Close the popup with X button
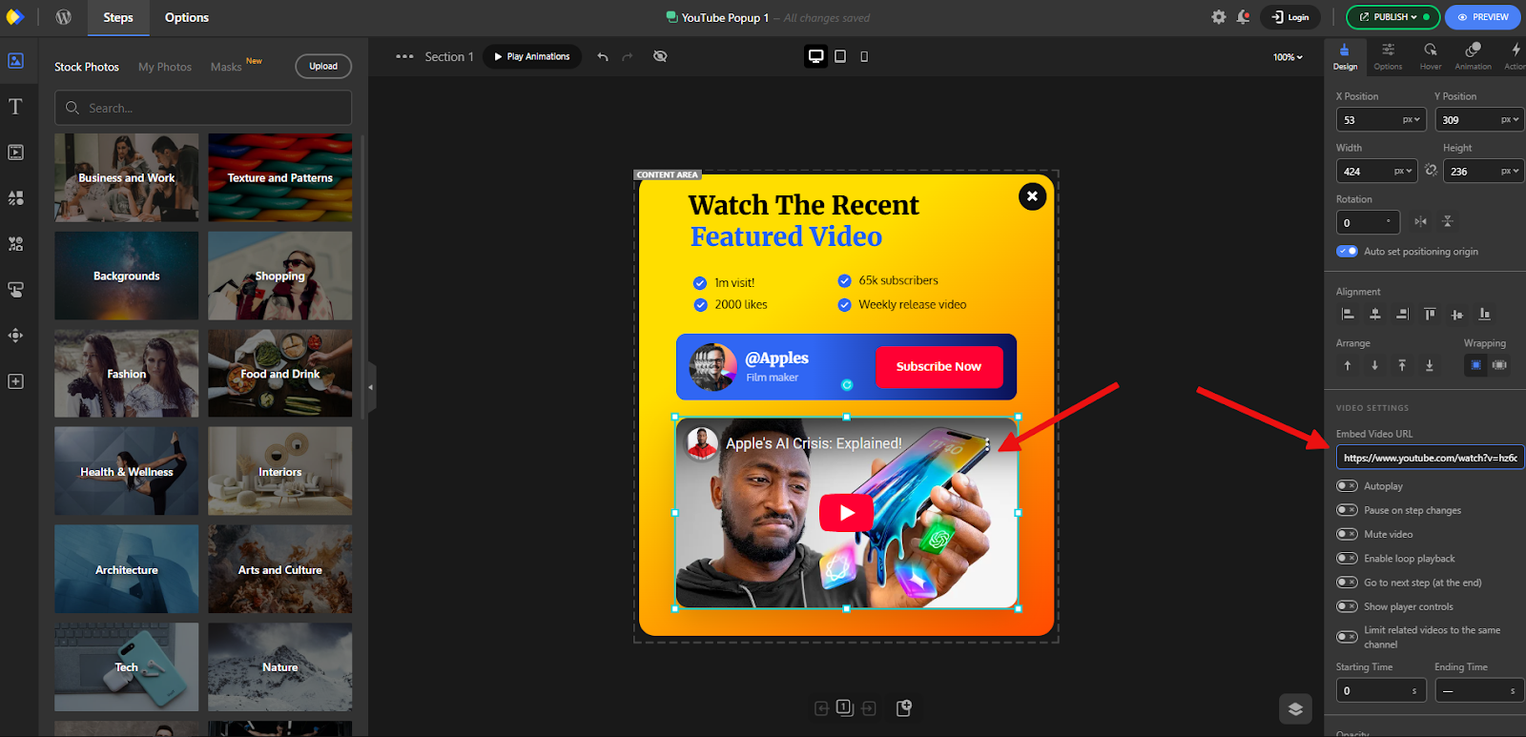The image size is (1526, 737). (1032, 196)
